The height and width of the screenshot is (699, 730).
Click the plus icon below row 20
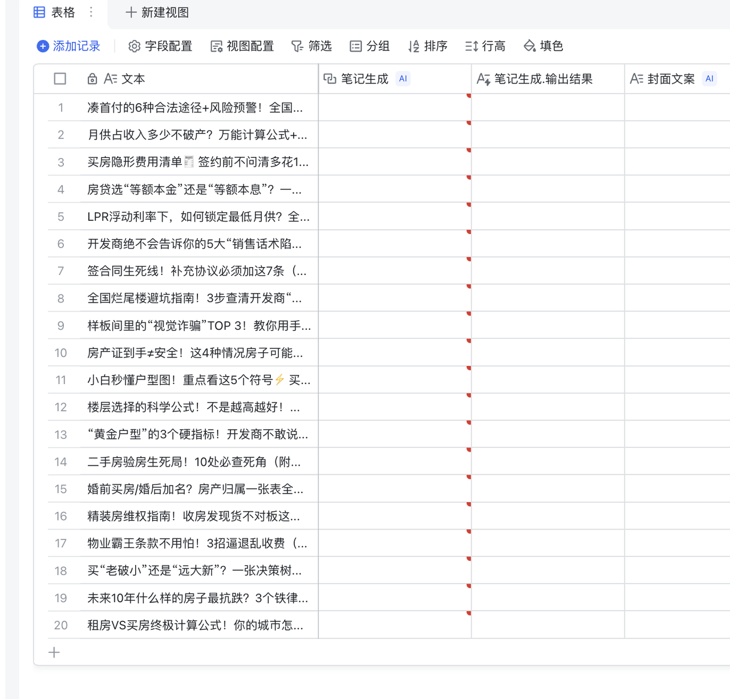[54, 652]
